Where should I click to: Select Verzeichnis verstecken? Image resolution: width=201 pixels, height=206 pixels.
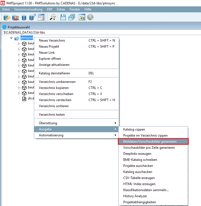[76, 100]
